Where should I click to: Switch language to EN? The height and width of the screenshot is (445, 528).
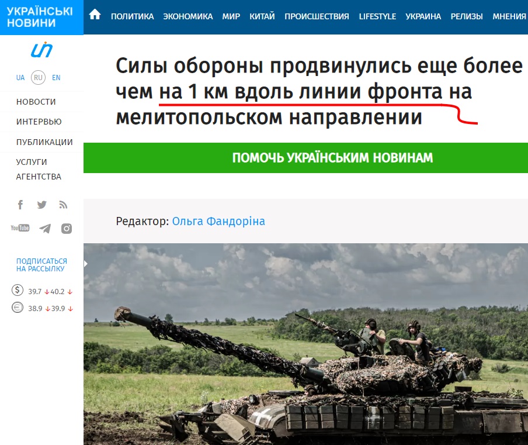tap(56, 78)
